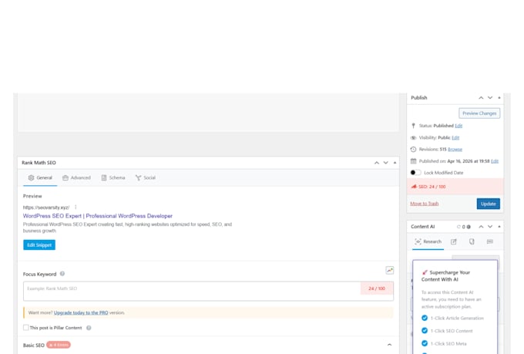
Task: Click Preview Changes button
Action: 479,113
